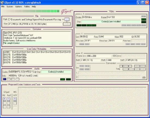Viewport: 150px width, 118px height.
Task: Select the [JUNK] metadata row
Action: (37, 52)
